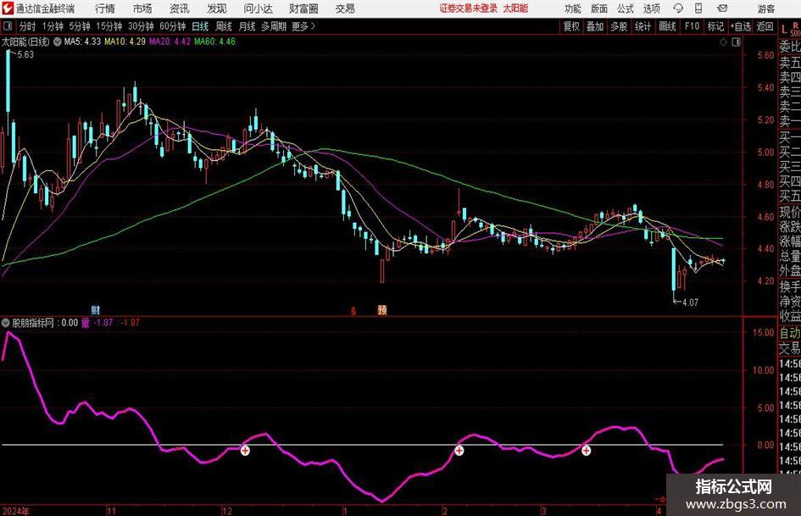Open the 行情 menu
This screenshot has height=516, width=801.
click(x=105, y=8)
